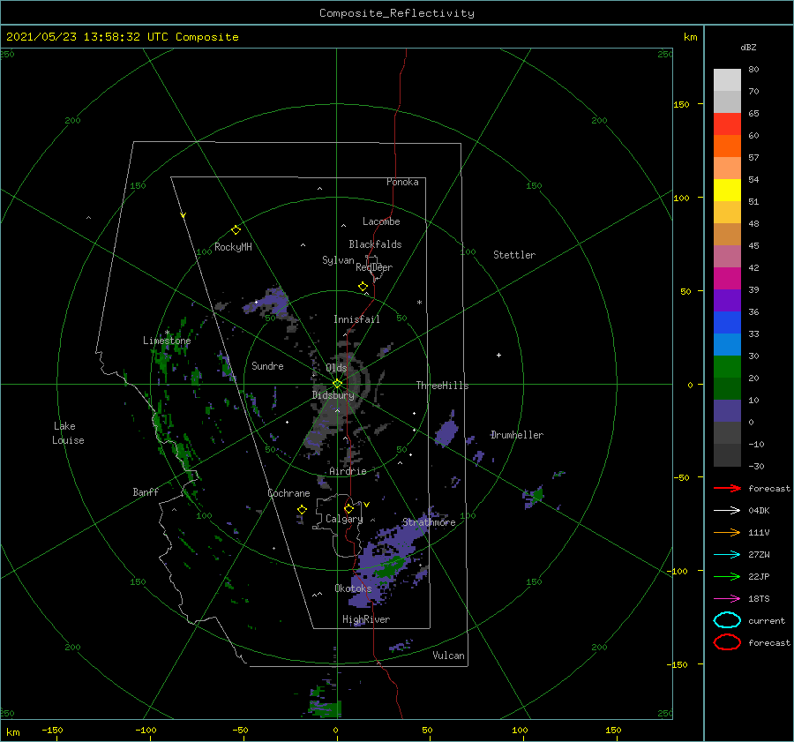
Task: Click the Lake Louise label
Action: (x=68, y=433)
